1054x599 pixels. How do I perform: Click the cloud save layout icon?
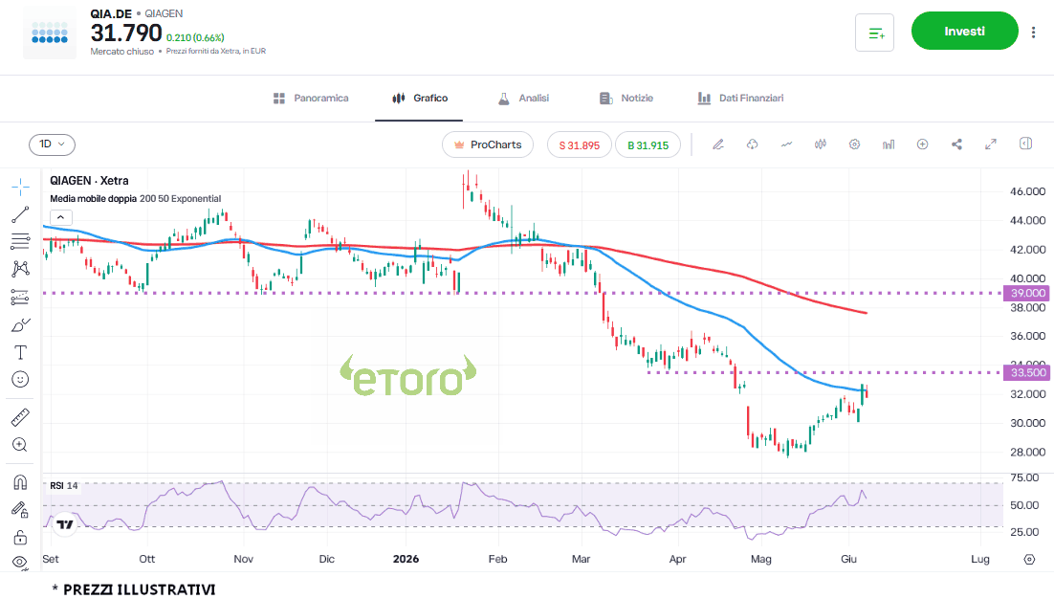pyautogui.click(x=752, y=144)
